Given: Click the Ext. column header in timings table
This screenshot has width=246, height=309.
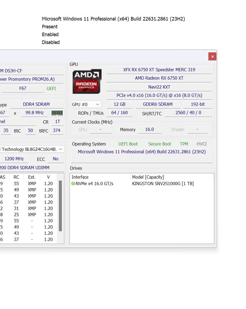Looking at the screenshot, I should tap(32, 177).
